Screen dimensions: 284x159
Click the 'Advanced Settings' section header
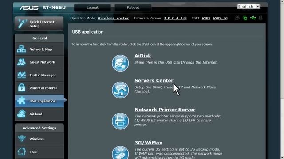[39, 128]
